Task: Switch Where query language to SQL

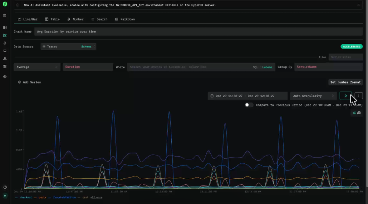Action: tap(255, 67)
